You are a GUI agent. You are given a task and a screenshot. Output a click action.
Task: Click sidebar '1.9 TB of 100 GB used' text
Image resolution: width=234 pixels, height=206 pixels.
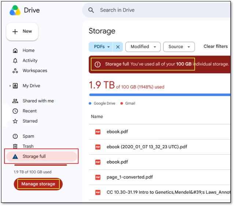[33, 172]
